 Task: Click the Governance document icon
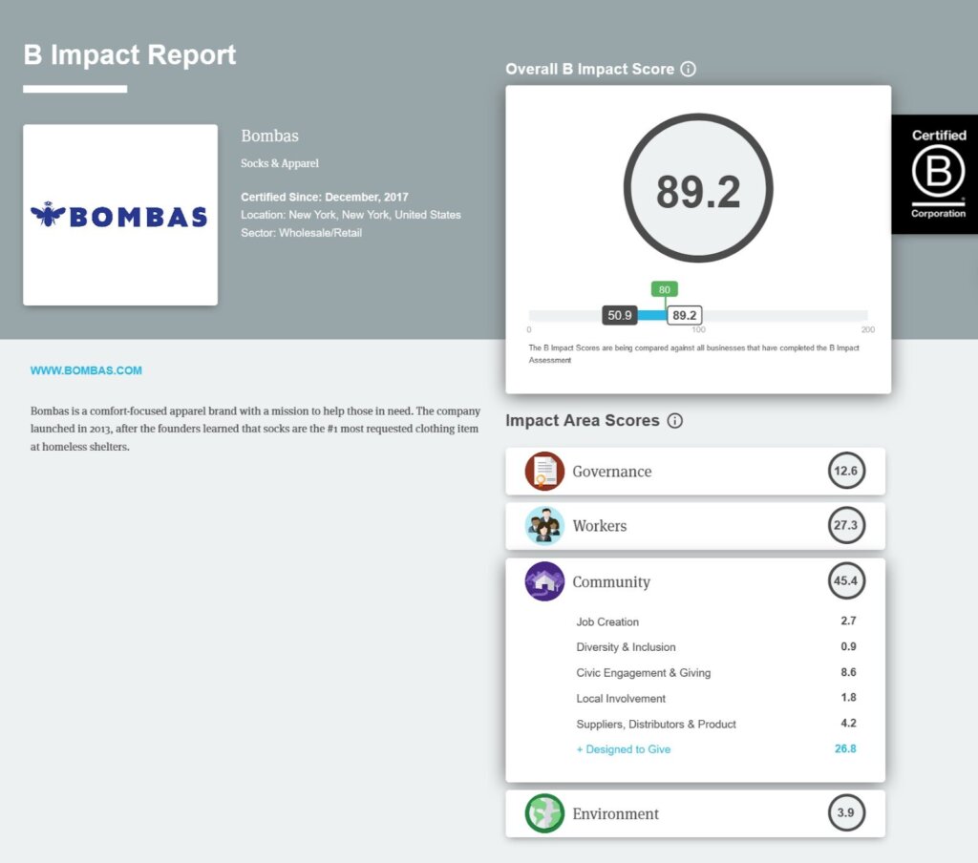coord(544,472)
